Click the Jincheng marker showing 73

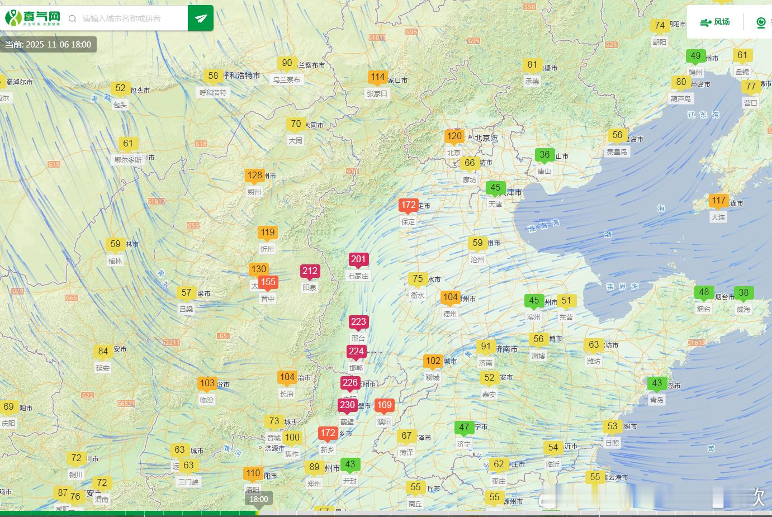click(x=273, y=421)
